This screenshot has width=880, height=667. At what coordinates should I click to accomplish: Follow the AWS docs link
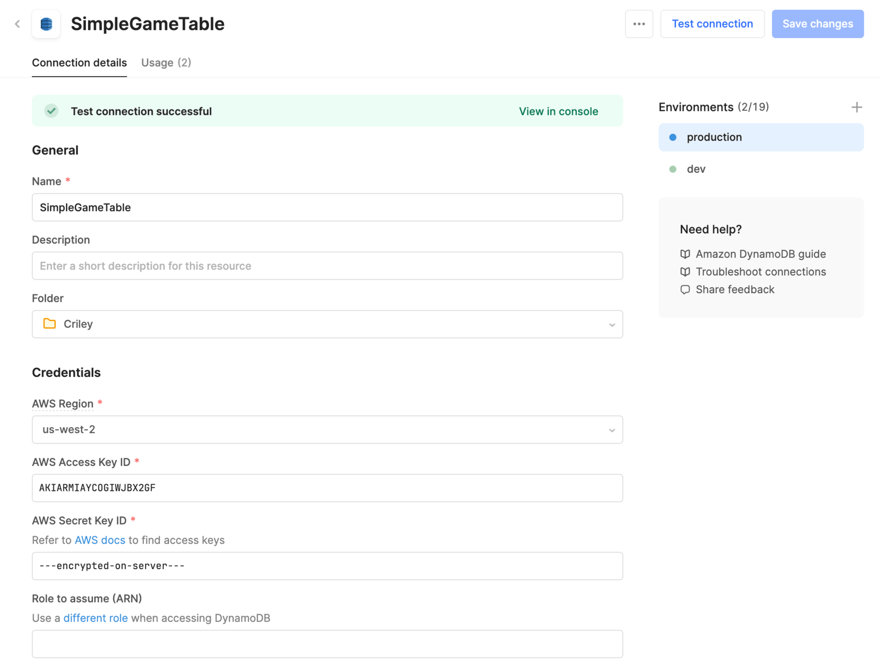(100, 540)
